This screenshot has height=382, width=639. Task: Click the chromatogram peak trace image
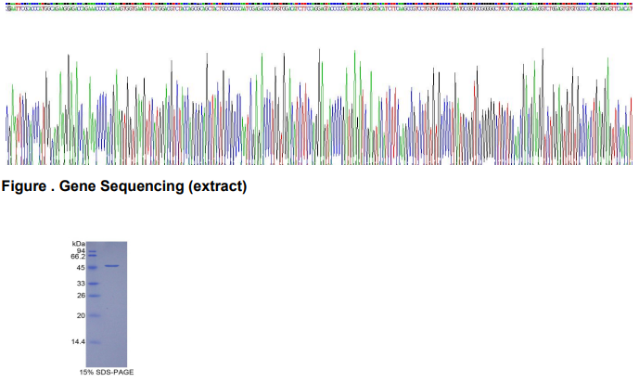pyautogui.click(x=319, y=107)
